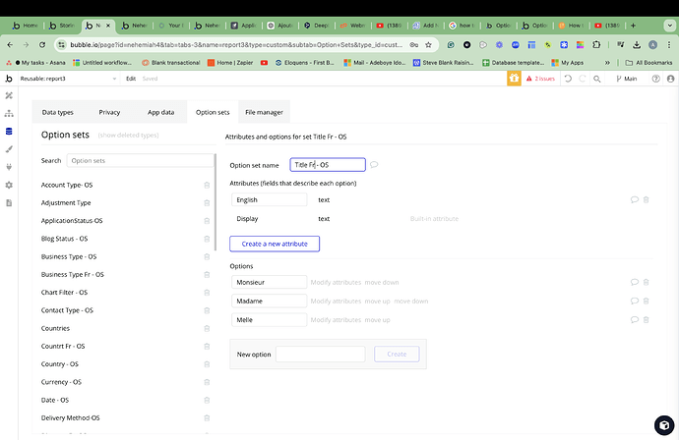Screen dimensions: 679x440
Task: Open the Styles tab in the Bubble sidebar
Action: (x=9, y=149)
